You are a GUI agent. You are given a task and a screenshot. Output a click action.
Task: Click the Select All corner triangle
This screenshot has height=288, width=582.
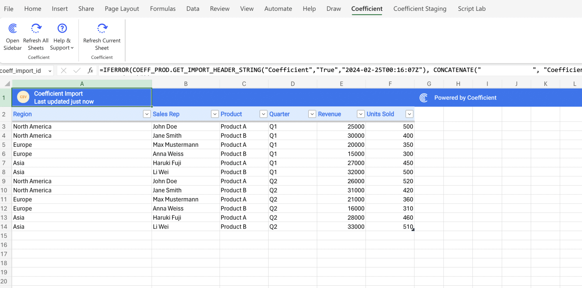point(7,84)
